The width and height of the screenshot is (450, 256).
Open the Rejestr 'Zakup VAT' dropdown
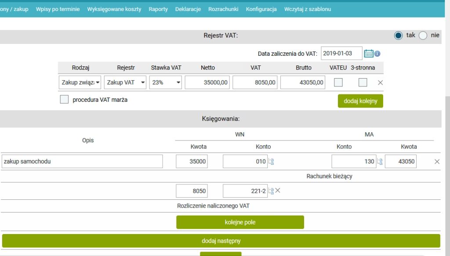coord(125,82)
